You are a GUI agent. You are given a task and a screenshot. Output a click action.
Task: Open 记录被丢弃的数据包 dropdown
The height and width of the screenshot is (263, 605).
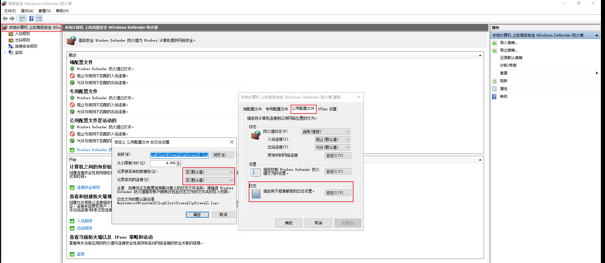click(x=209, y=172)
